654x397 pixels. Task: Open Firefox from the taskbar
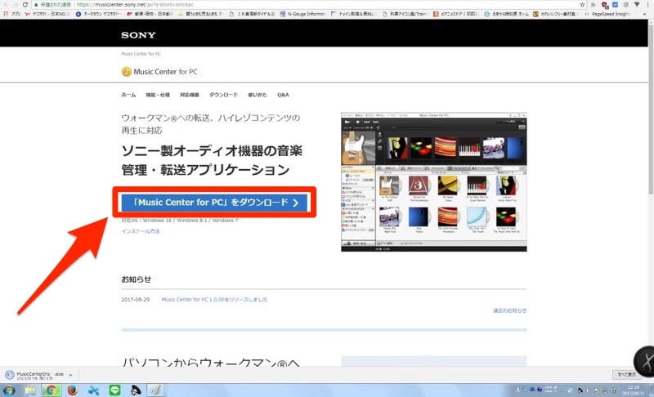tap(72, 389)
